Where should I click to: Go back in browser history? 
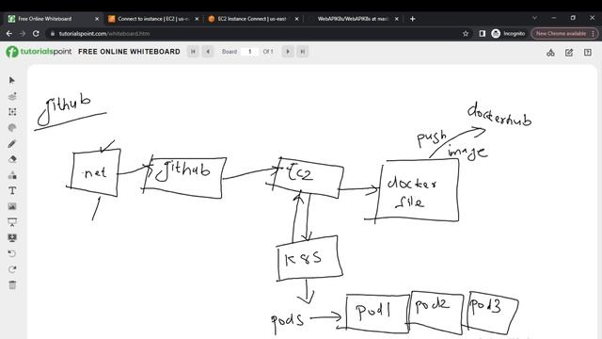[x=9, y=34]
